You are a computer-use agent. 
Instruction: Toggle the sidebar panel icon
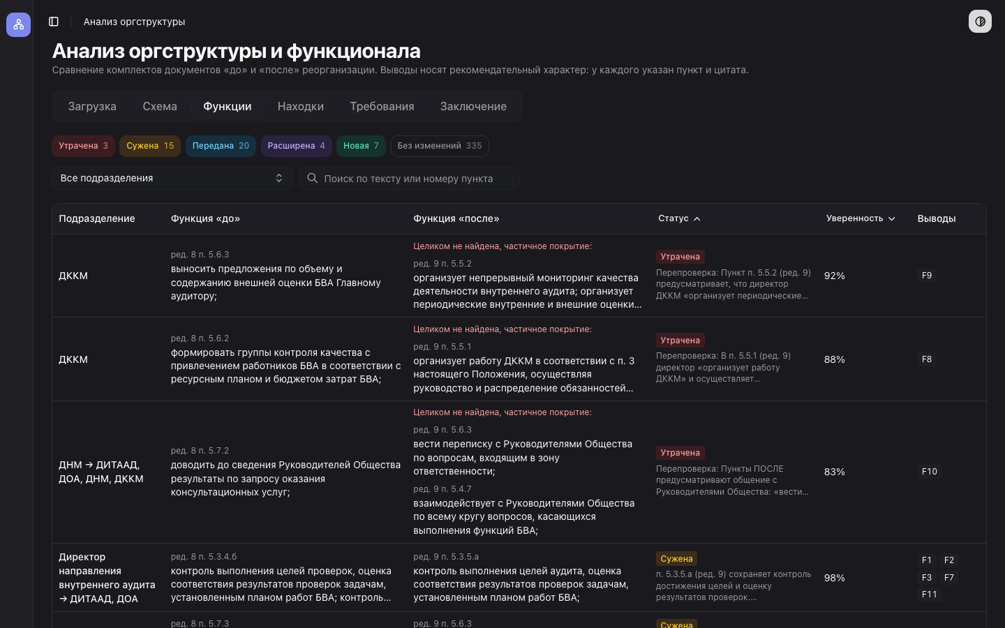(x=54, y=22)
